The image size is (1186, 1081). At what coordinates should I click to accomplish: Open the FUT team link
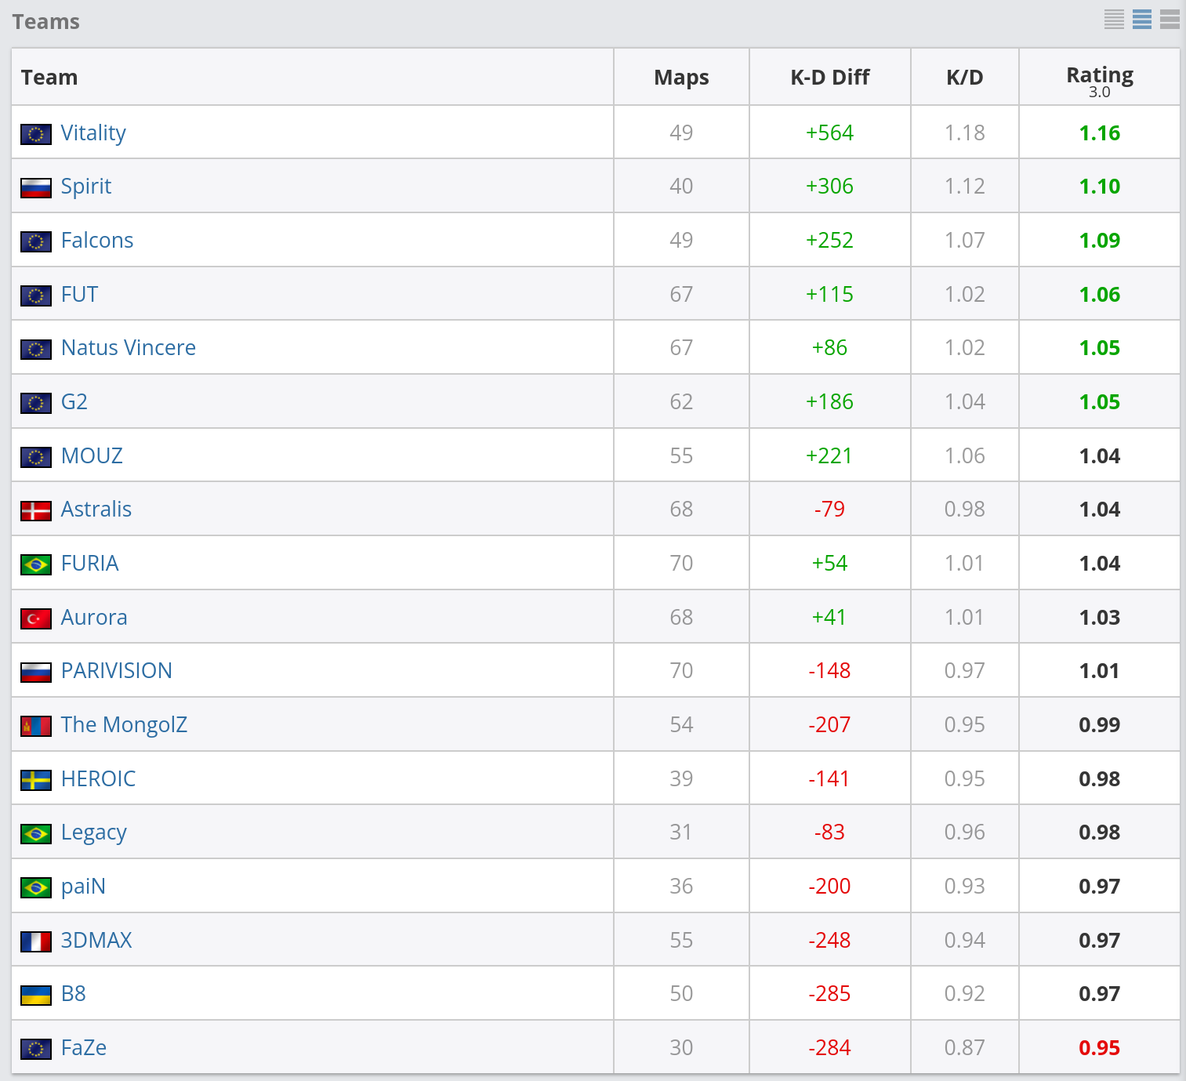coord(80,294)
